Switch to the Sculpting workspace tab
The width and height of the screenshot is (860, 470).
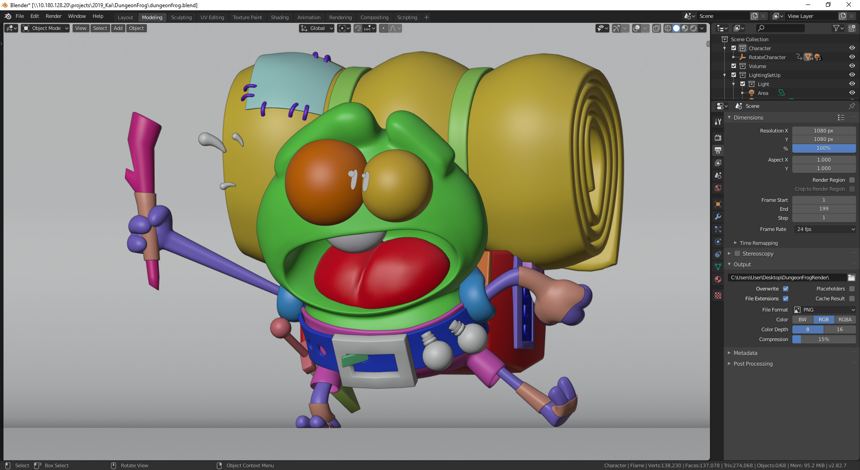click(181, 17)
